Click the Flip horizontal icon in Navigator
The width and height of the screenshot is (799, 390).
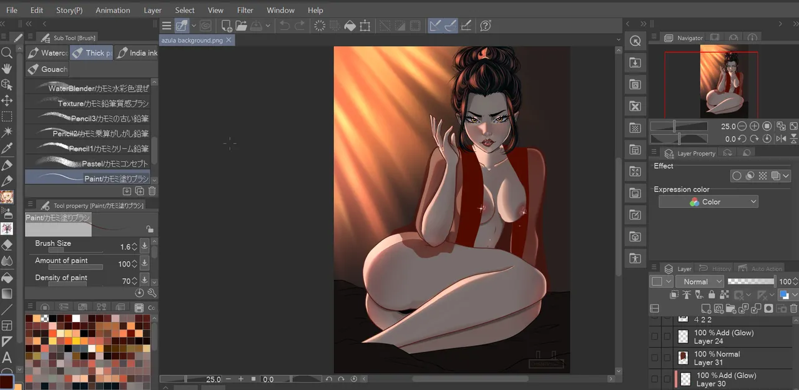780,139
